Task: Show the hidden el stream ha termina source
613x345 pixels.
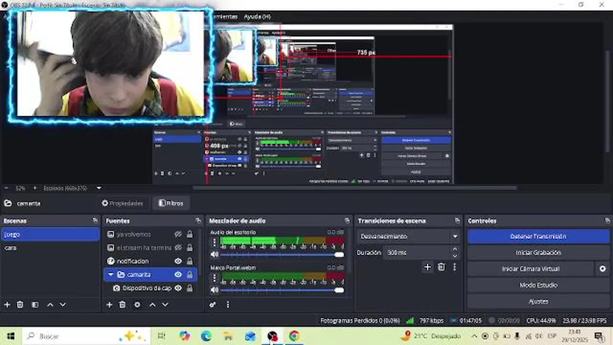Action: pos(178,248)
